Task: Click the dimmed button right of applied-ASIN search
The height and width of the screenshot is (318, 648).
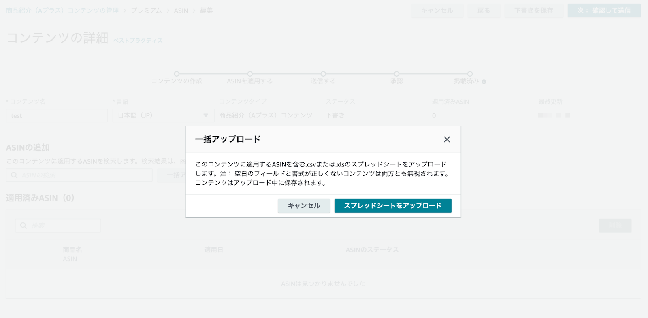Action: click(x=615, y=226)
